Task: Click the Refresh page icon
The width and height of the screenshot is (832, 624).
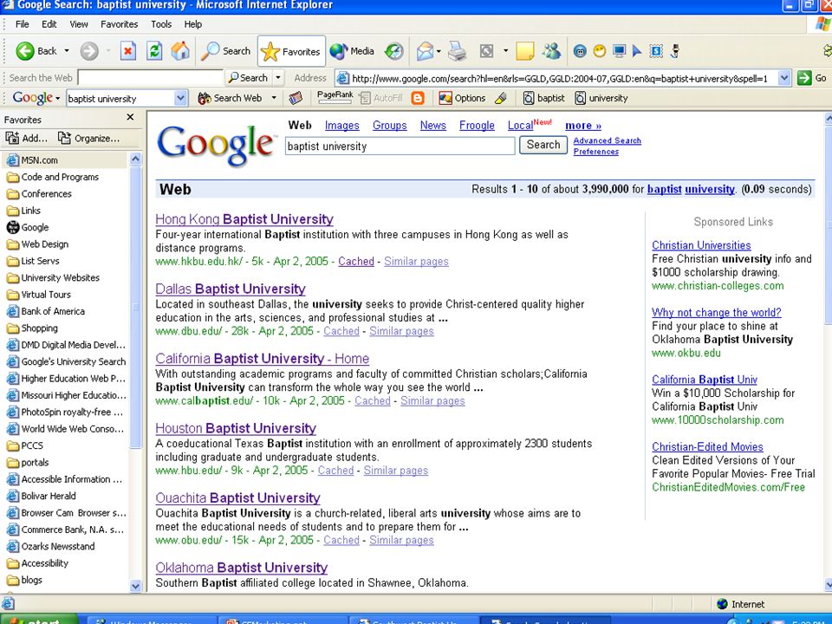Action: [154, 51]
